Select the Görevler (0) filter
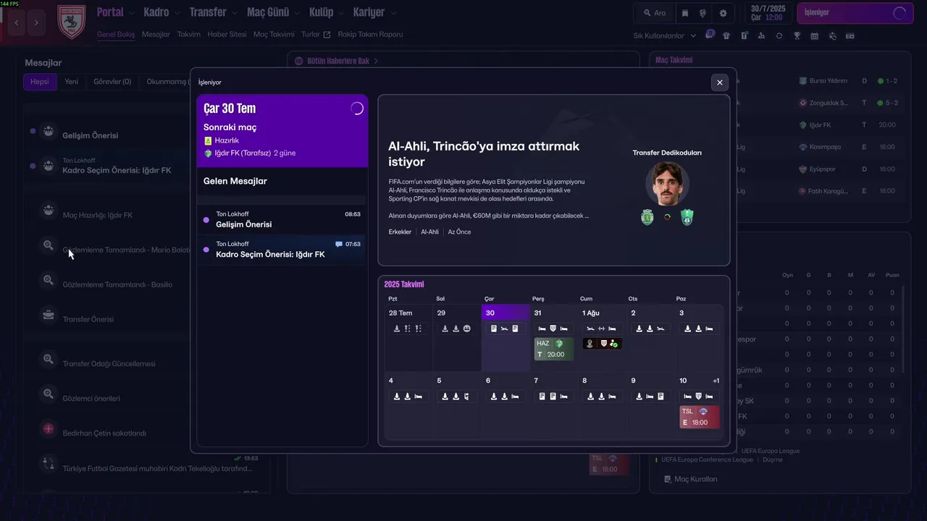 click(112, 82)
